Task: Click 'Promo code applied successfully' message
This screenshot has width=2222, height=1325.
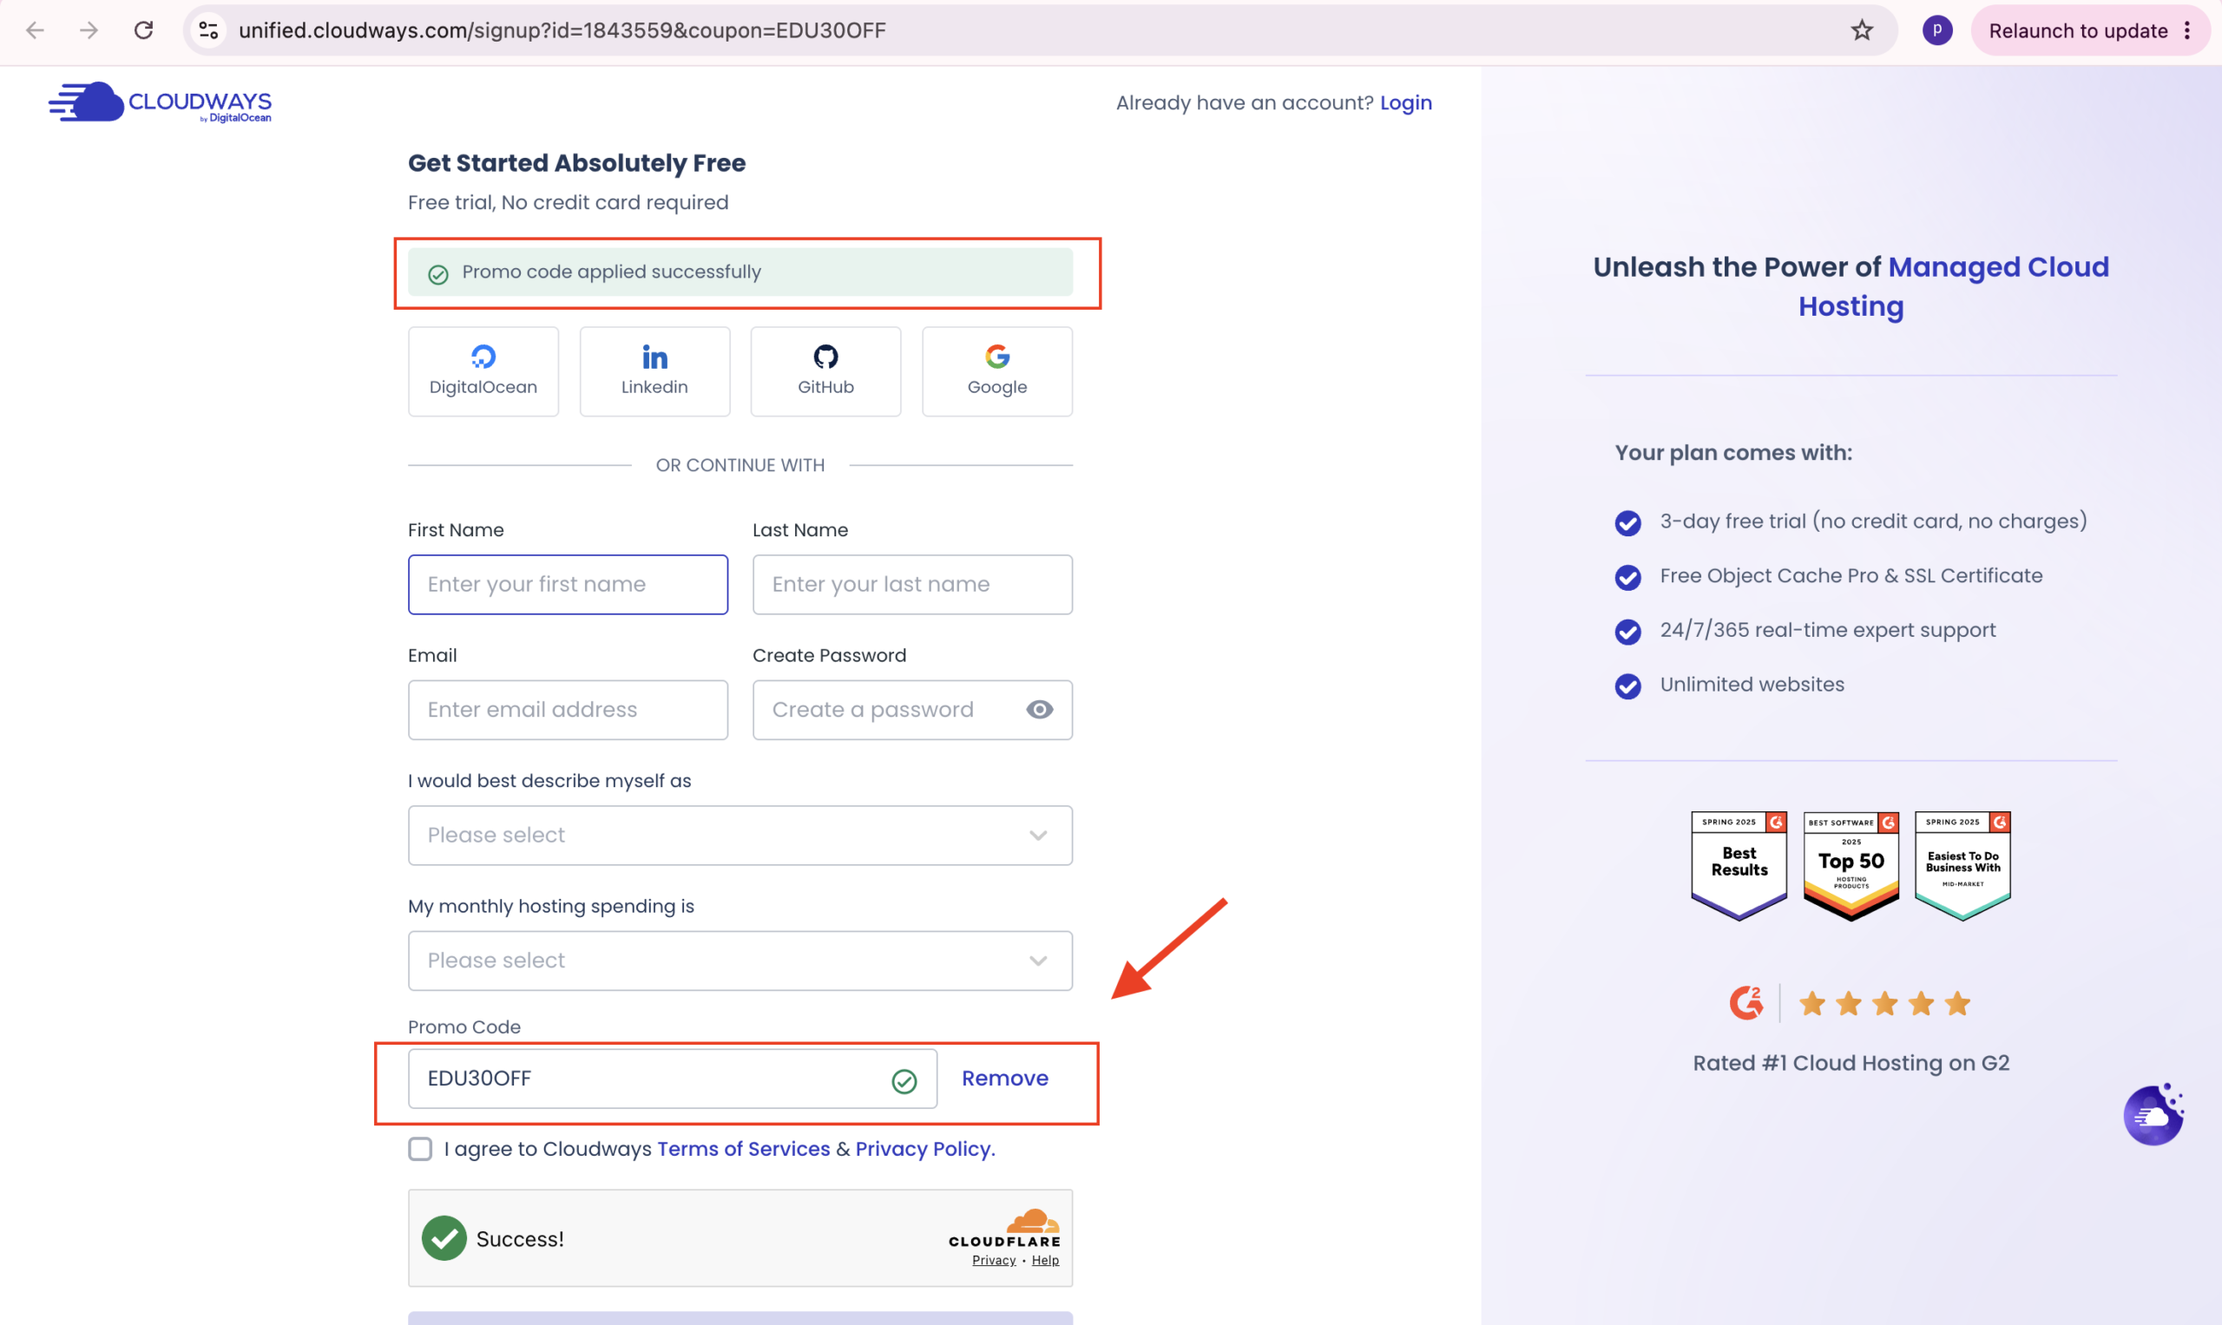Action: pos(740,272)
